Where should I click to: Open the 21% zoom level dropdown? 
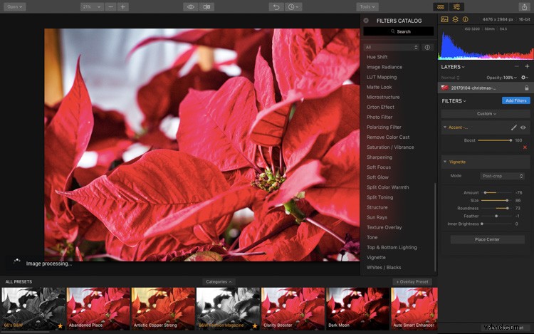coord(92,7)
